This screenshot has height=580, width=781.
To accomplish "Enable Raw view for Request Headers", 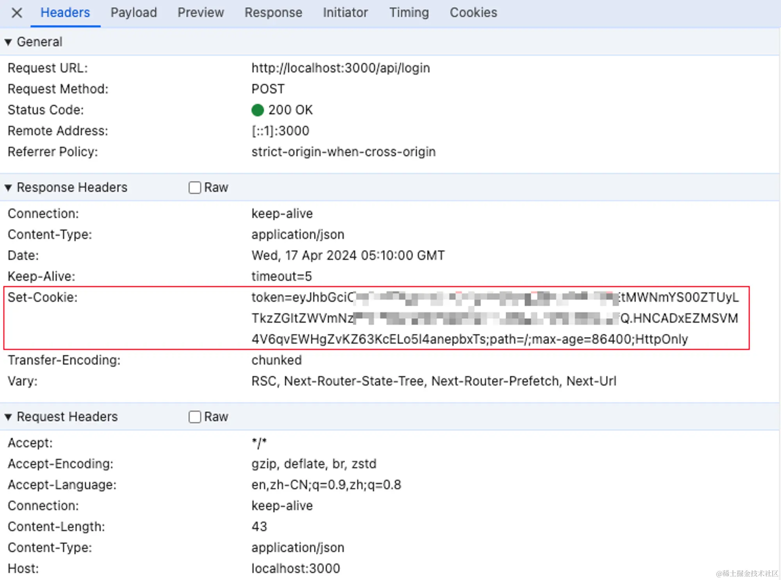I will click(195, 417).
